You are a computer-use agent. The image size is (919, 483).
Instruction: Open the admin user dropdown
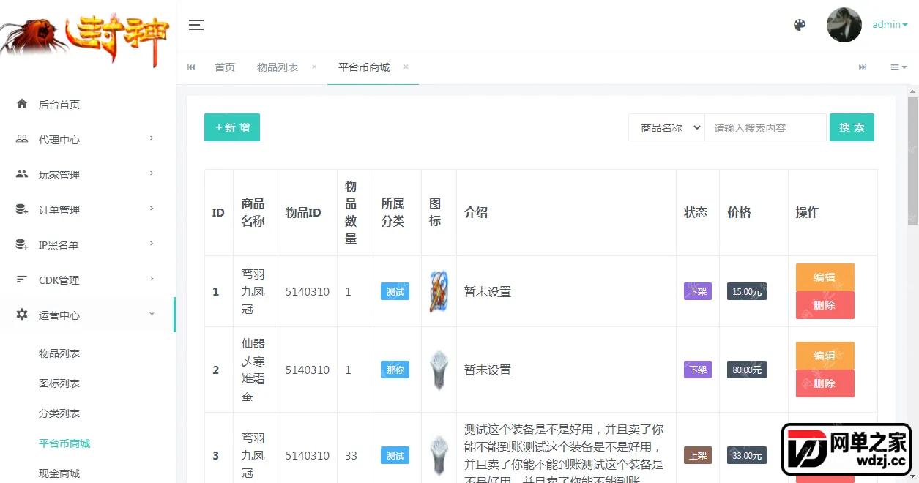pyautogui.click(x=890, y=25)
